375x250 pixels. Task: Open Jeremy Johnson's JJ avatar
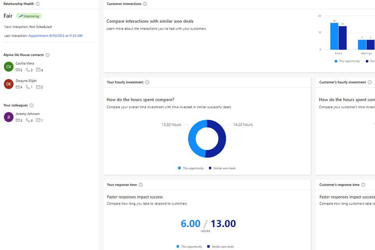click(x=9, y=117)
